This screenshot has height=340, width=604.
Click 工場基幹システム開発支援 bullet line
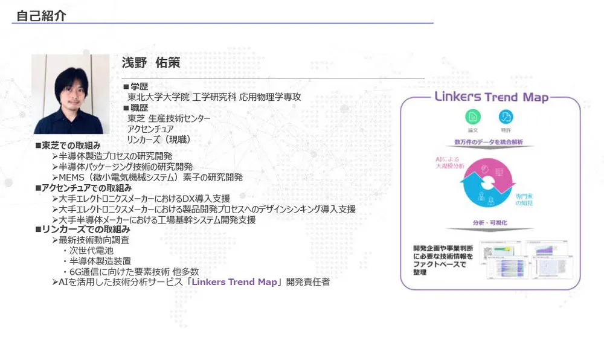pos(154,220)
